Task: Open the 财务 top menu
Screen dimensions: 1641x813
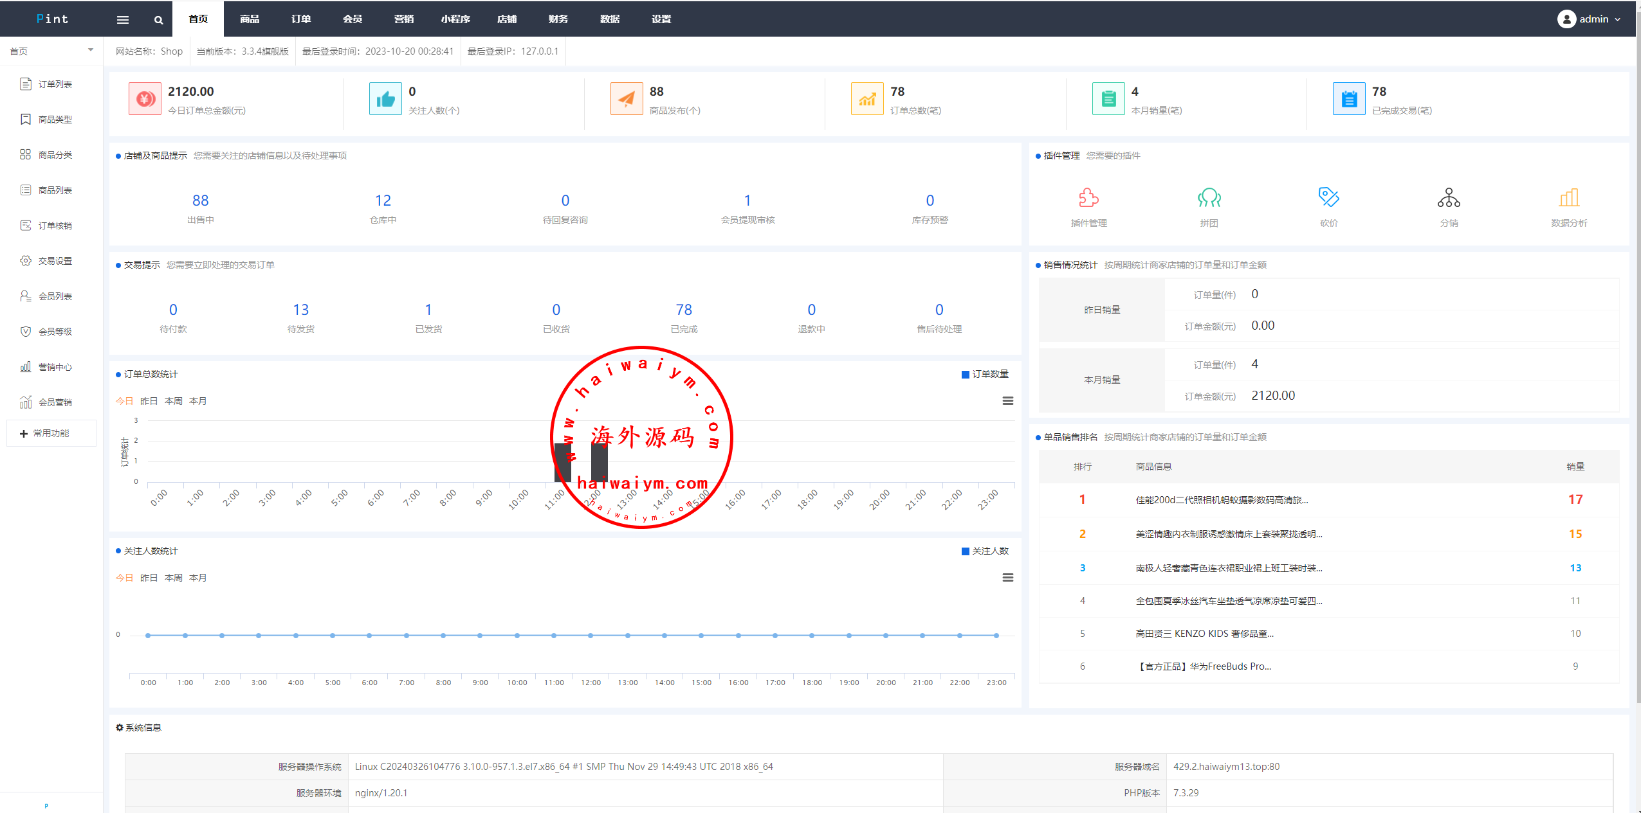Action: click(558, 19)
